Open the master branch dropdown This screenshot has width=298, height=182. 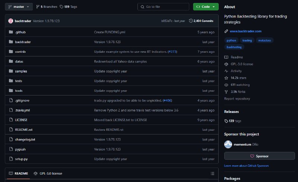(19, 7)
